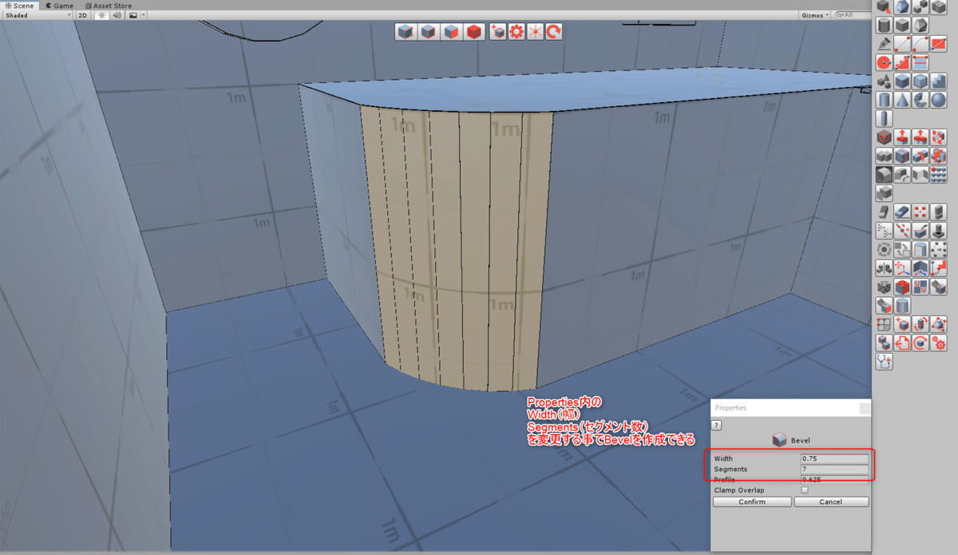Switch to polygon selection mode in floating toolbar
Viewport: 958px width, 555px height.
[452, 32]
